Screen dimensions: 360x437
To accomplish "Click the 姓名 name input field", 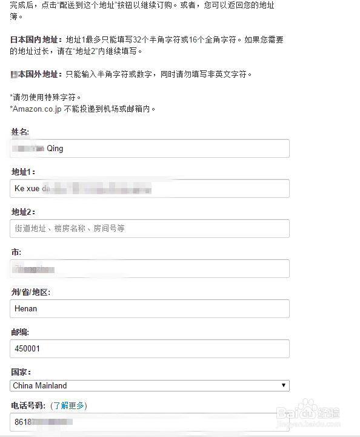I will [150, 148].
